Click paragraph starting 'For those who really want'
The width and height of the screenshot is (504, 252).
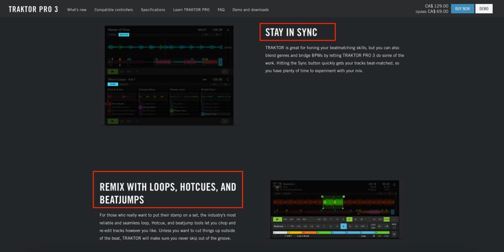tap(167, 226)
